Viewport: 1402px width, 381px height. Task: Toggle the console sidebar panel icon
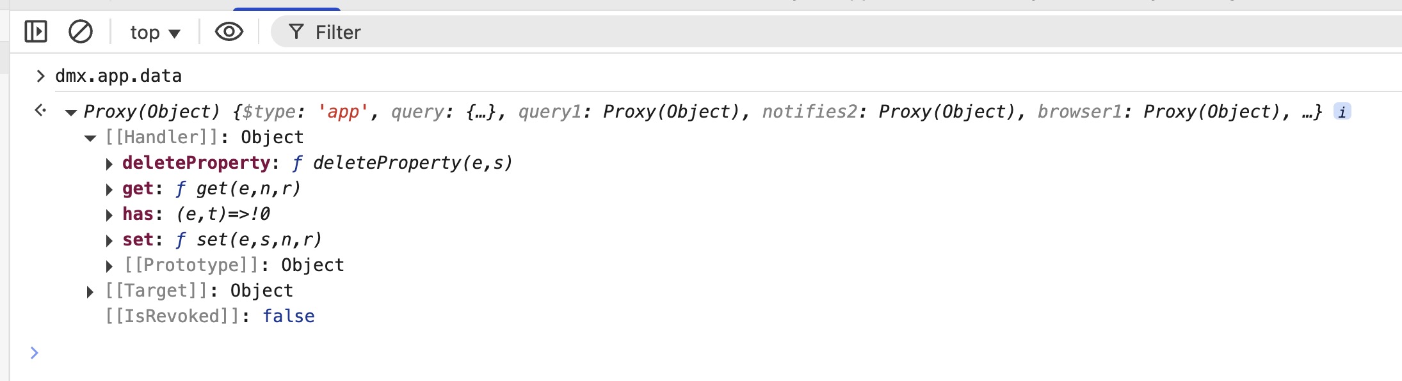pos(36,31)
